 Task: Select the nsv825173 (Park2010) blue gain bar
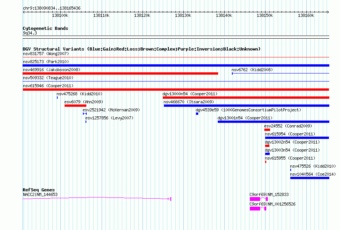pyautogui.click(x=176, y=65)
